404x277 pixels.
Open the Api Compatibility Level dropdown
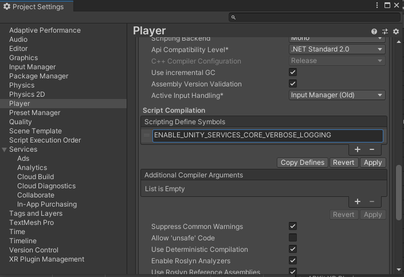(x=337, y=50)
